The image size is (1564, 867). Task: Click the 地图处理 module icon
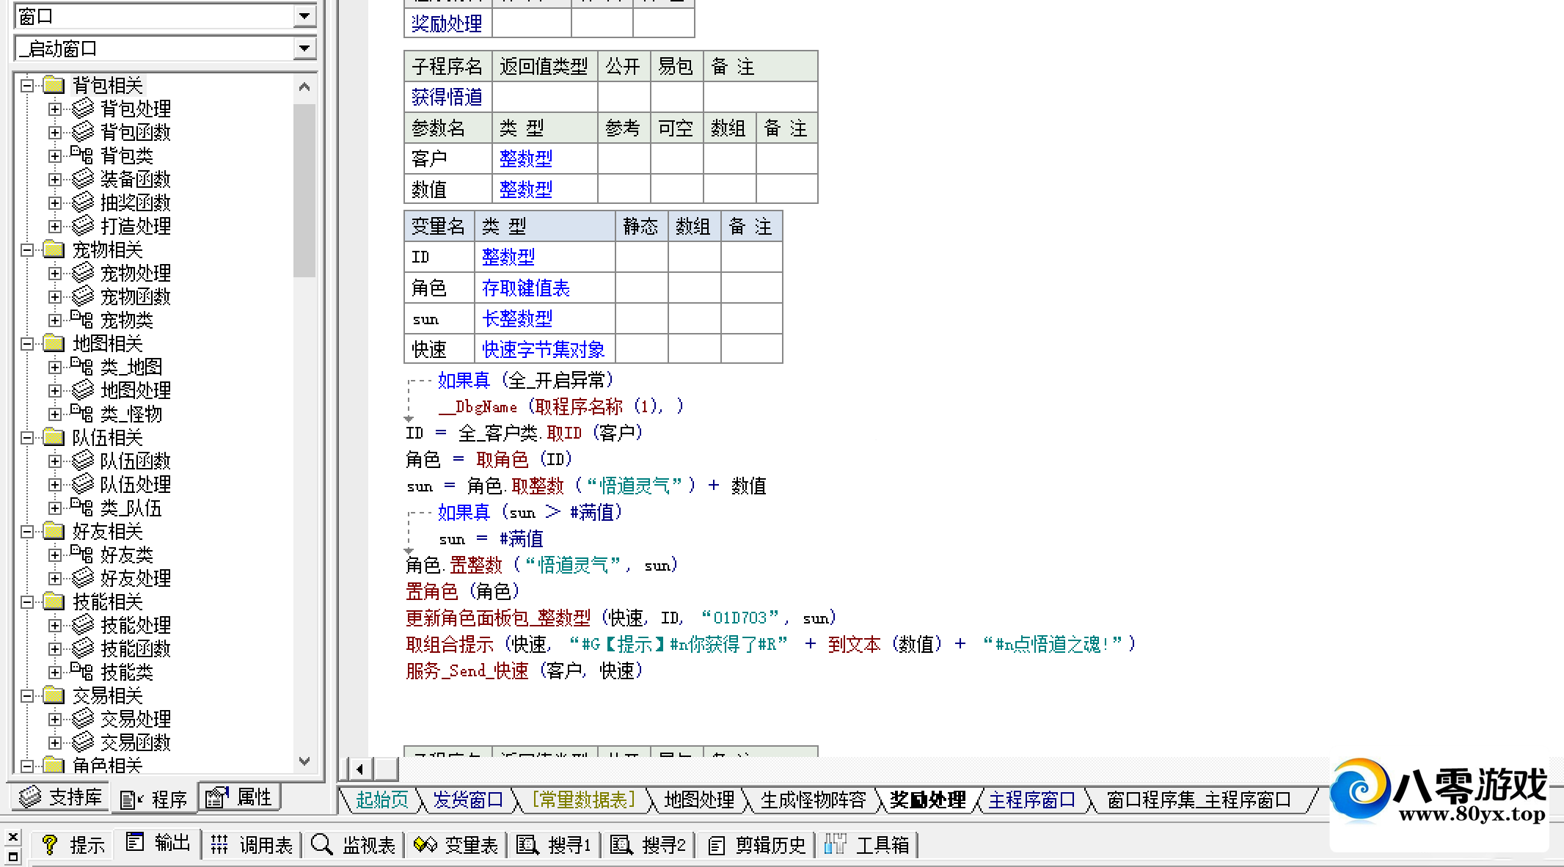(x=83, y=390)
